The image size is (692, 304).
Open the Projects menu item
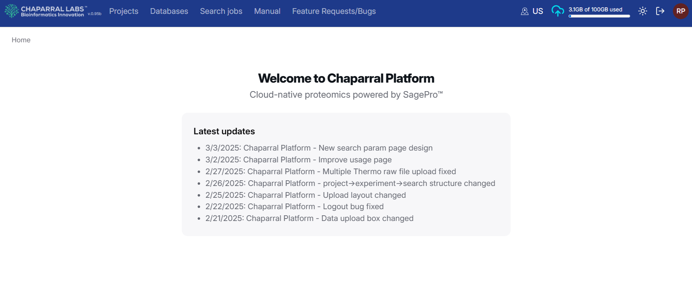click(x=123, y=11)
